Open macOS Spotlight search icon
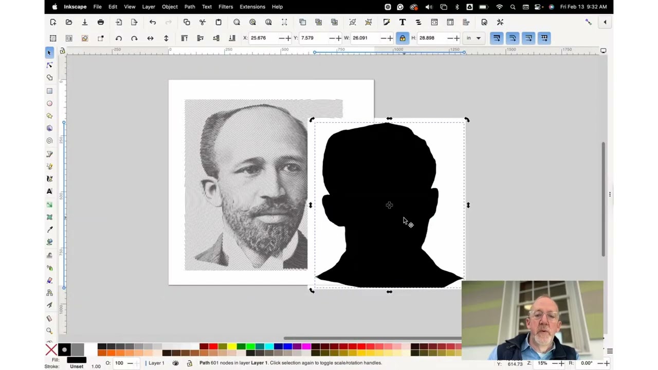658x370 pixels. point(513,7)
